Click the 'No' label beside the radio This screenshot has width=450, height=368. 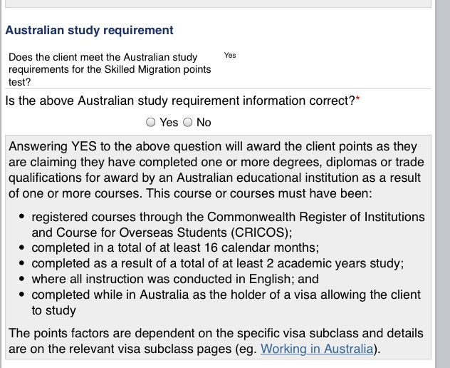click(204, 123)
